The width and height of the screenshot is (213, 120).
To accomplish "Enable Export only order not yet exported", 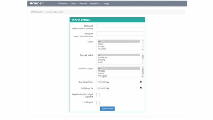I will (98, 95).
